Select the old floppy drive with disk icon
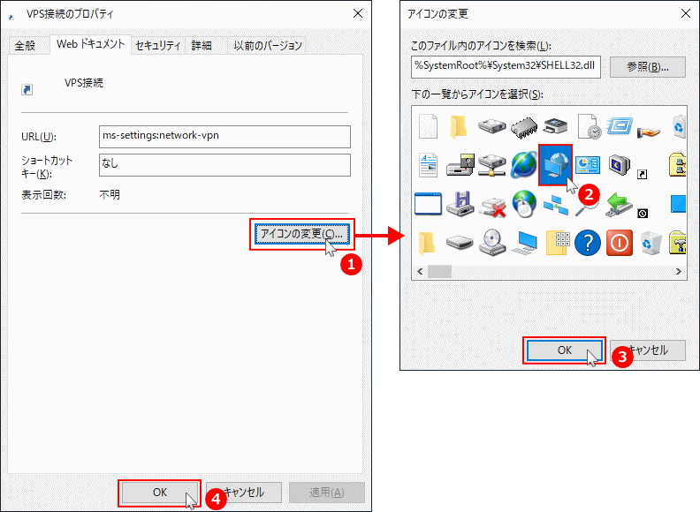Image resolution: width=700 pixels, height=512 pixels. coord(460,165)
